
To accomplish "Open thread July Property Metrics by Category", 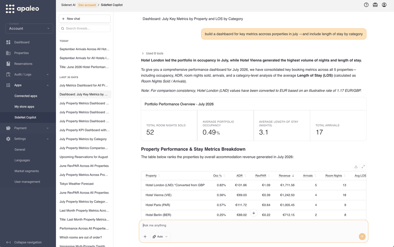I will click(x=83, y=139).
